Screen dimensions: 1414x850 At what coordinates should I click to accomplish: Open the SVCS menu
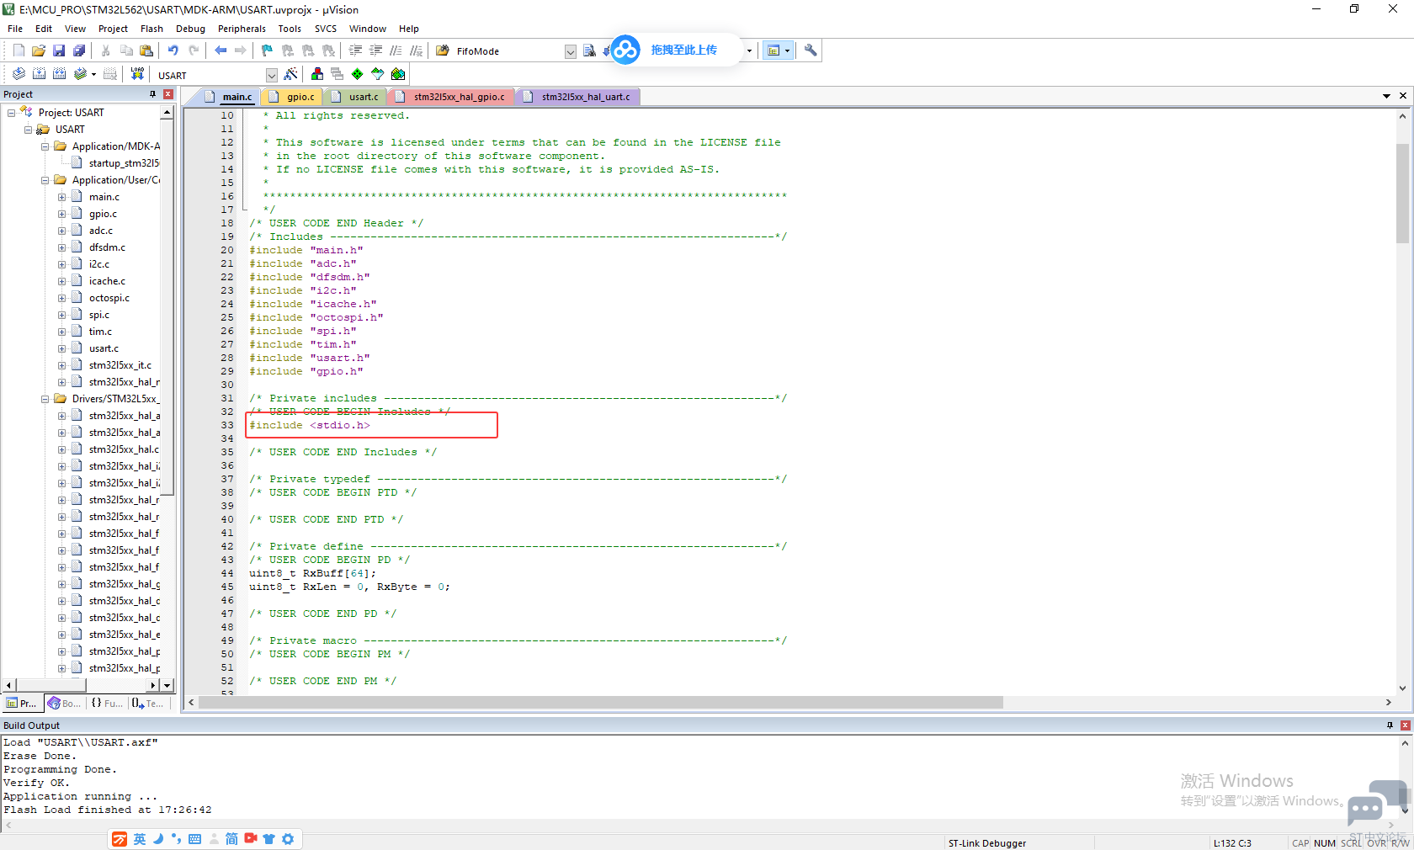pos(326,29)
